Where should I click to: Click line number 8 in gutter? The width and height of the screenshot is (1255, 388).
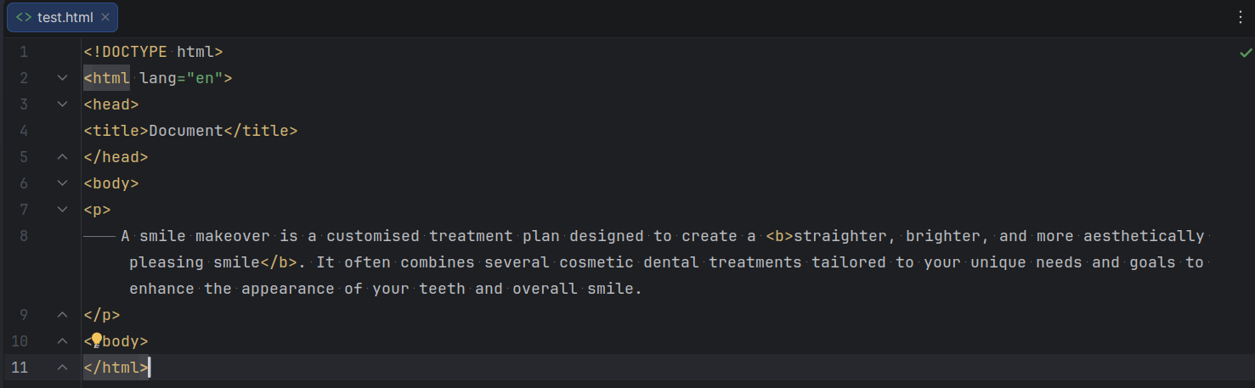click(24, 236)
